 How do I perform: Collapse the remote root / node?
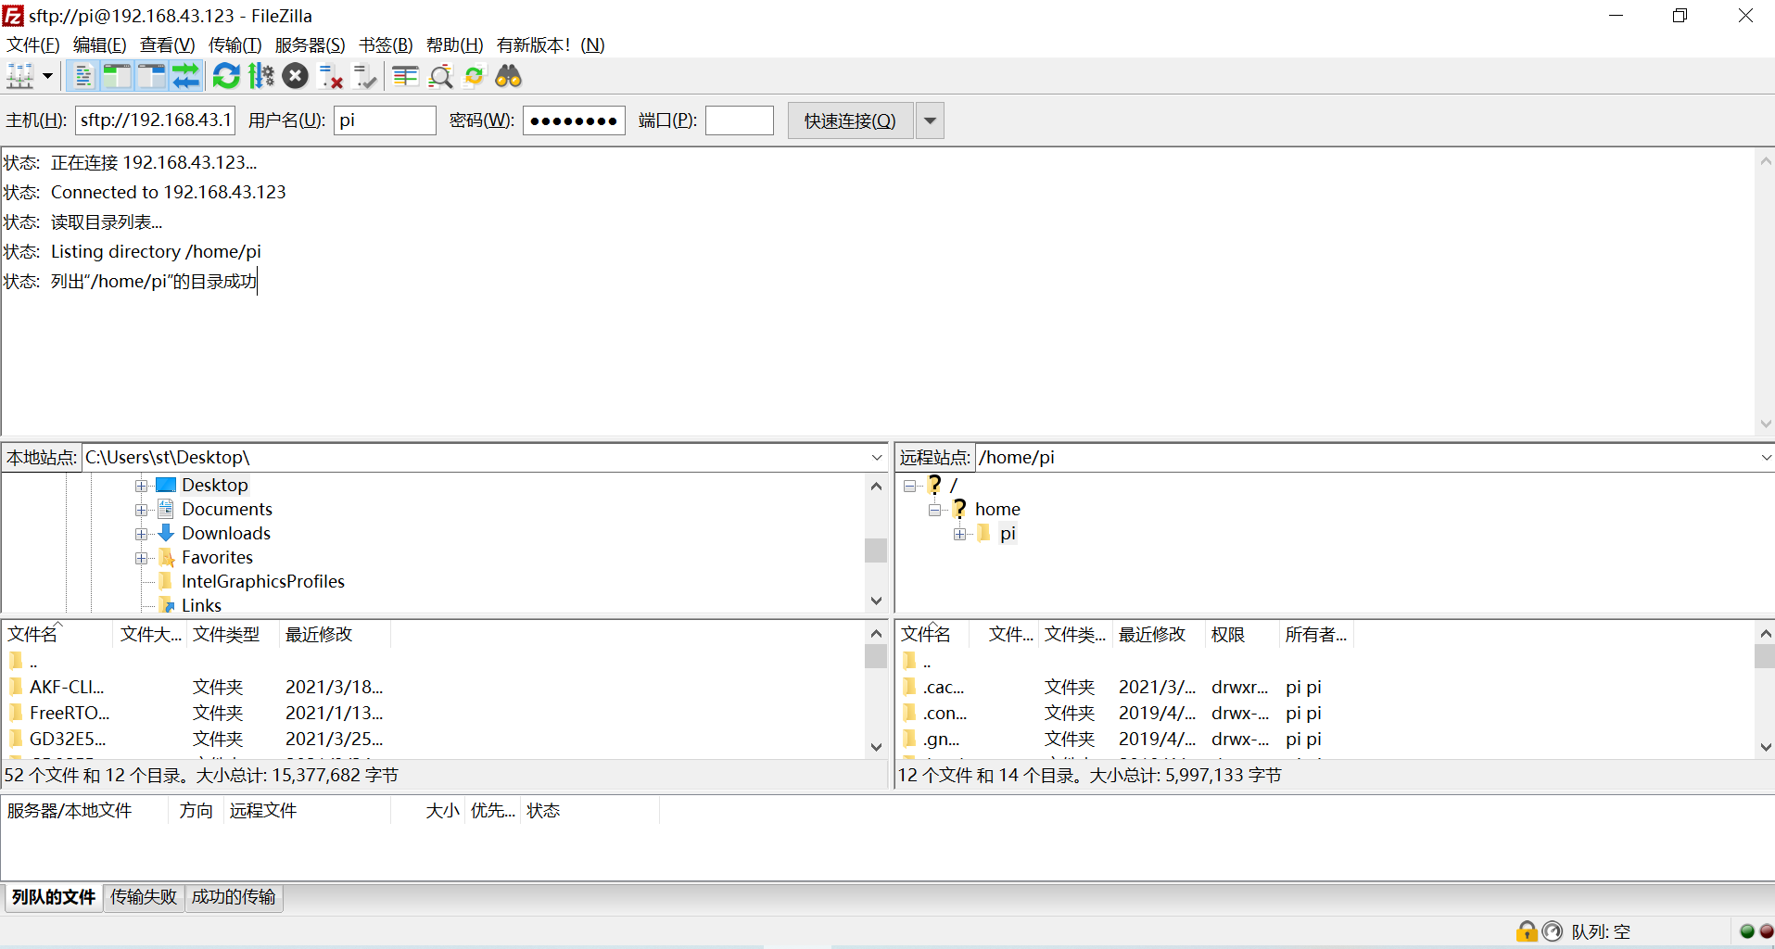[910, 486]
